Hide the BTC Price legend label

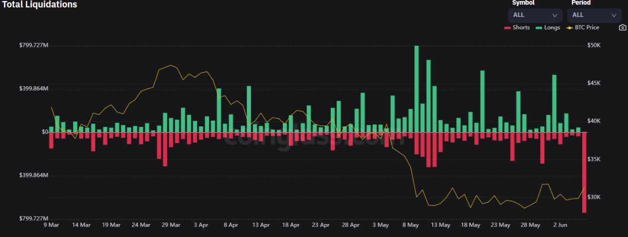coord(587,28)
